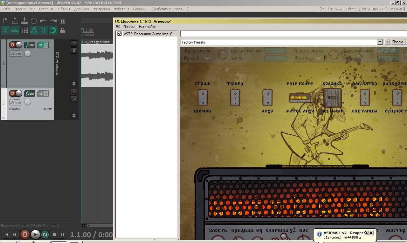Open the Дорожка menu
Viewport: 407px width, 243px height.
click(x=81, y=9)
